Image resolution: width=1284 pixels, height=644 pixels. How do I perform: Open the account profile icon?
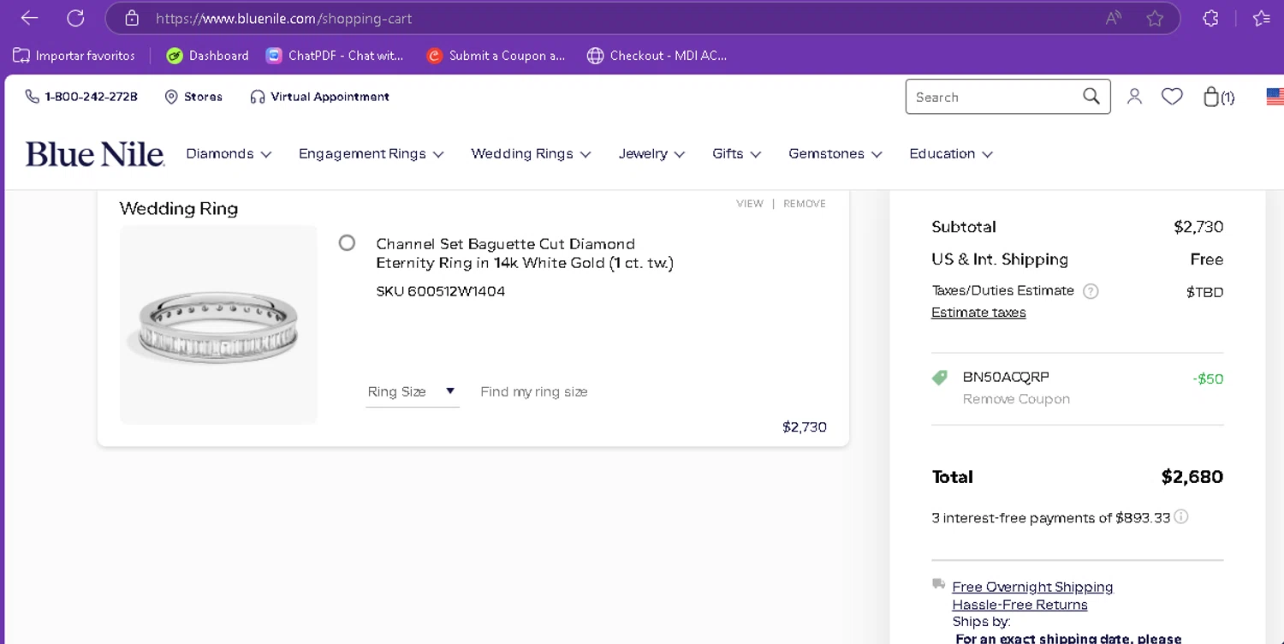[1134, 97]
